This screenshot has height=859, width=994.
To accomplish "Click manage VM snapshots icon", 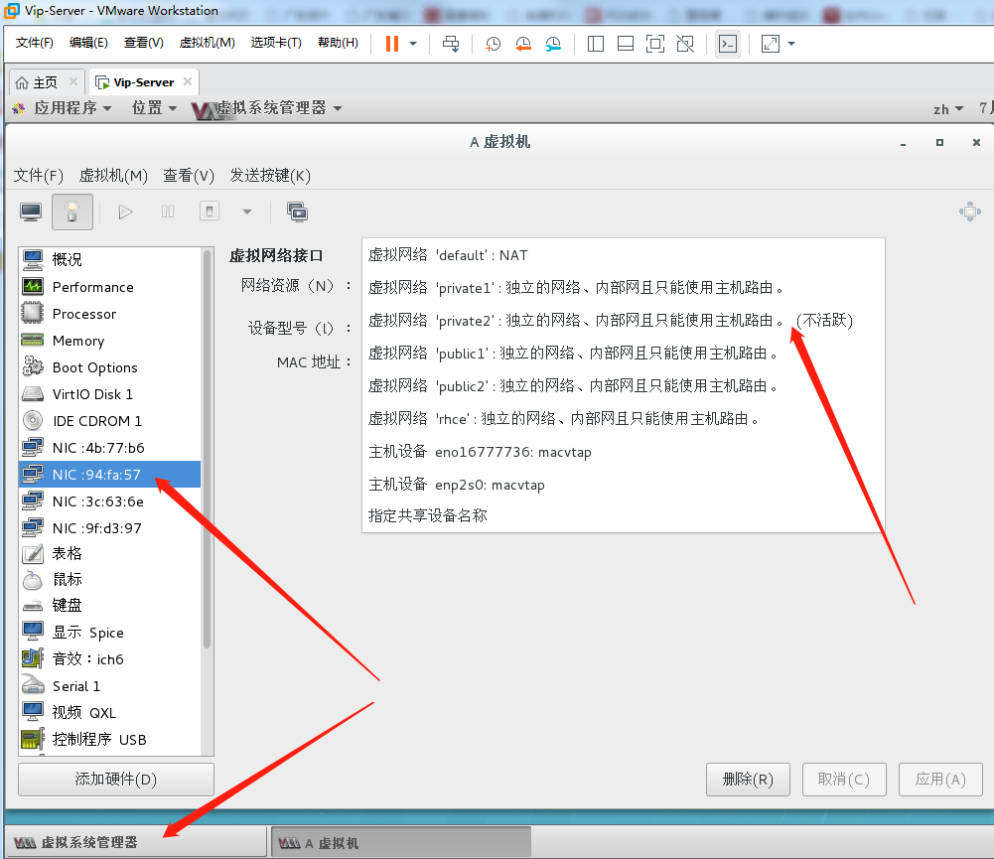I will click(297, 212).
